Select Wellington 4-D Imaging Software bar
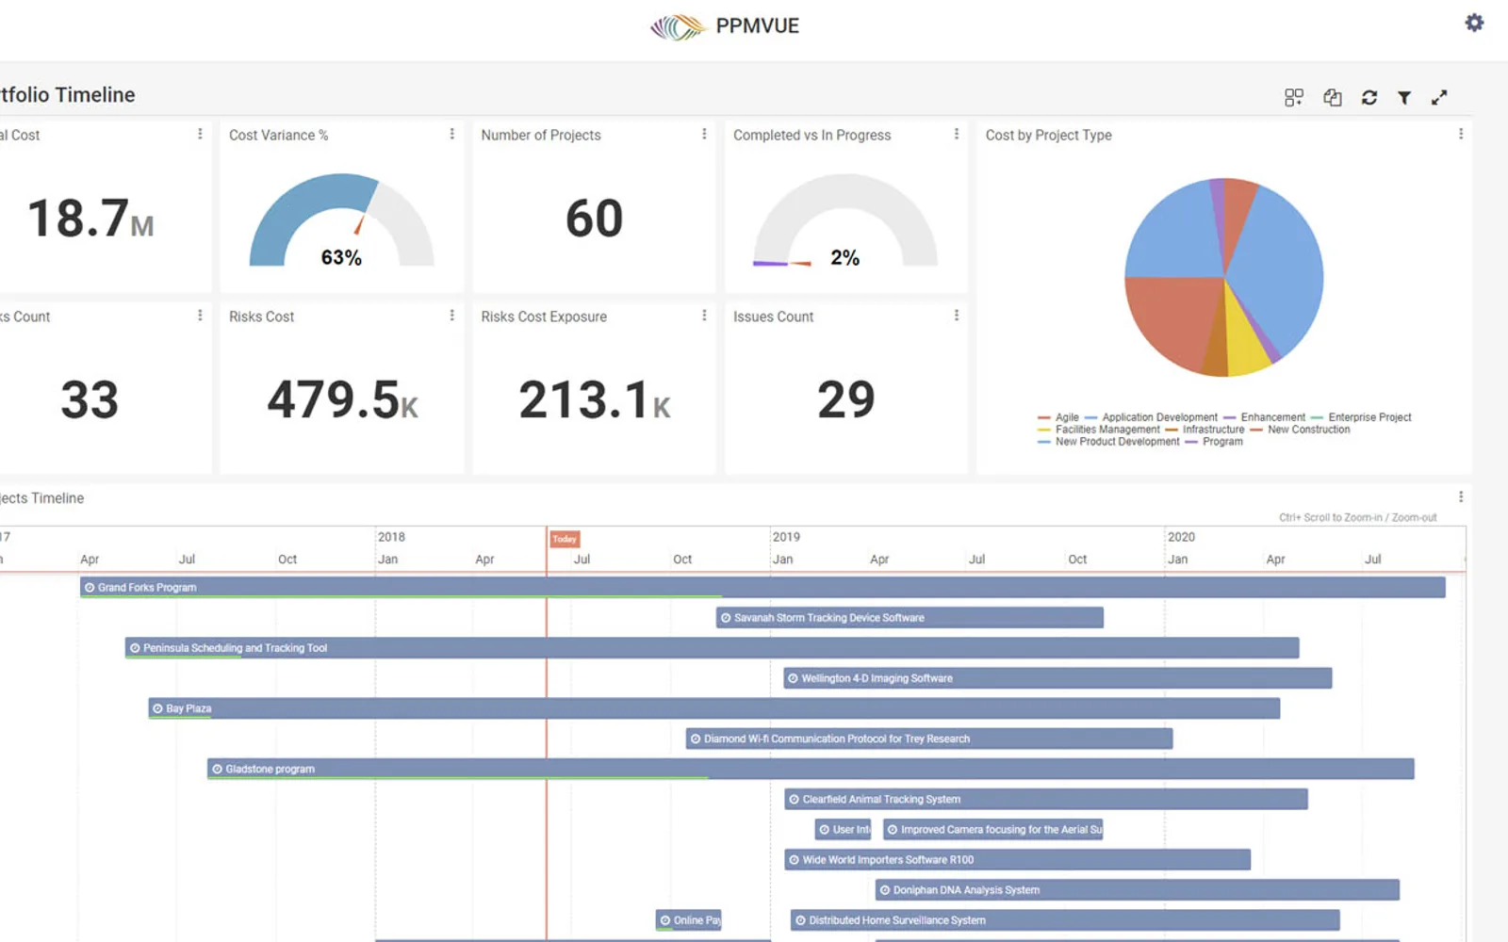Screen dimensions: 1508x942 pos(1057,678)
